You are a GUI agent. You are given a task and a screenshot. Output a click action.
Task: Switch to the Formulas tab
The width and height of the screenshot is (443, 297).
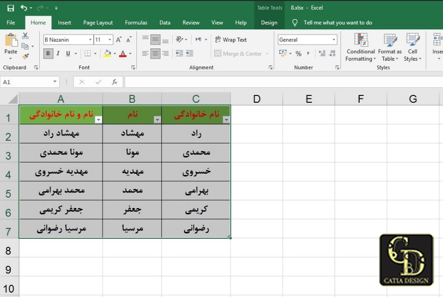136,23
